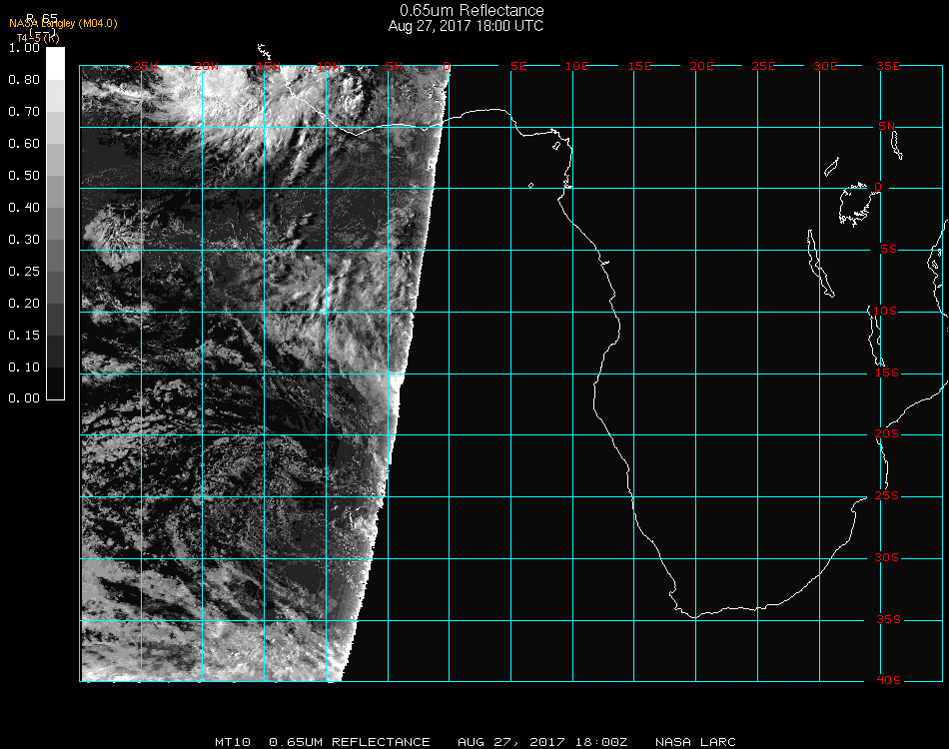Click the 20W longitude label
Image resolution: width=949 pixels, height=749 pixels.
click(207, 66)
